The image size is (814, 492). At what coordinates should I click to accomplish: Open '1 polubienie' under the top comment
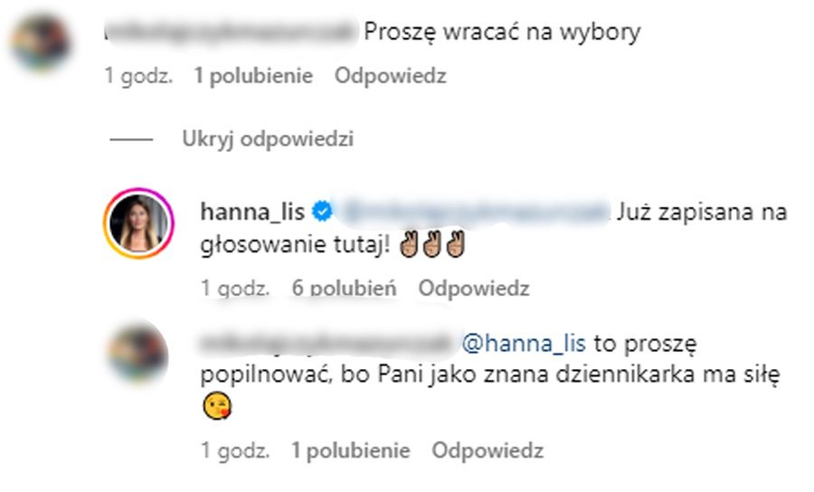[253, 76]
